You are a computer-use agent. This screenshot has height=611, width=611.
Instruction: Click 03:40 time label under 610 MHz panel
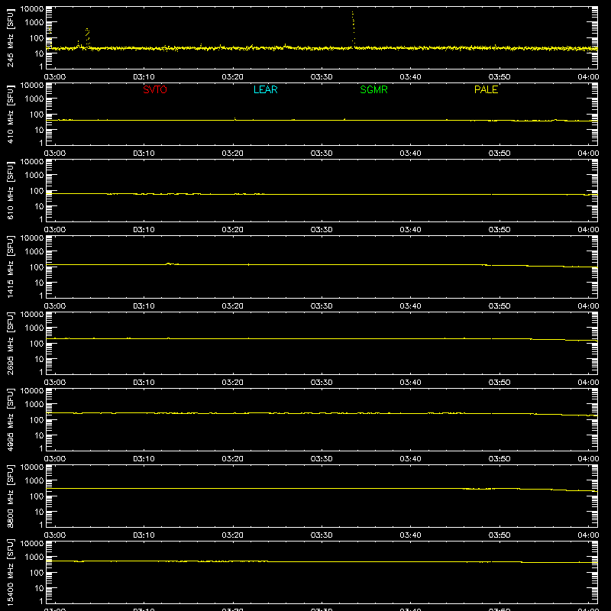coord(410,230)
